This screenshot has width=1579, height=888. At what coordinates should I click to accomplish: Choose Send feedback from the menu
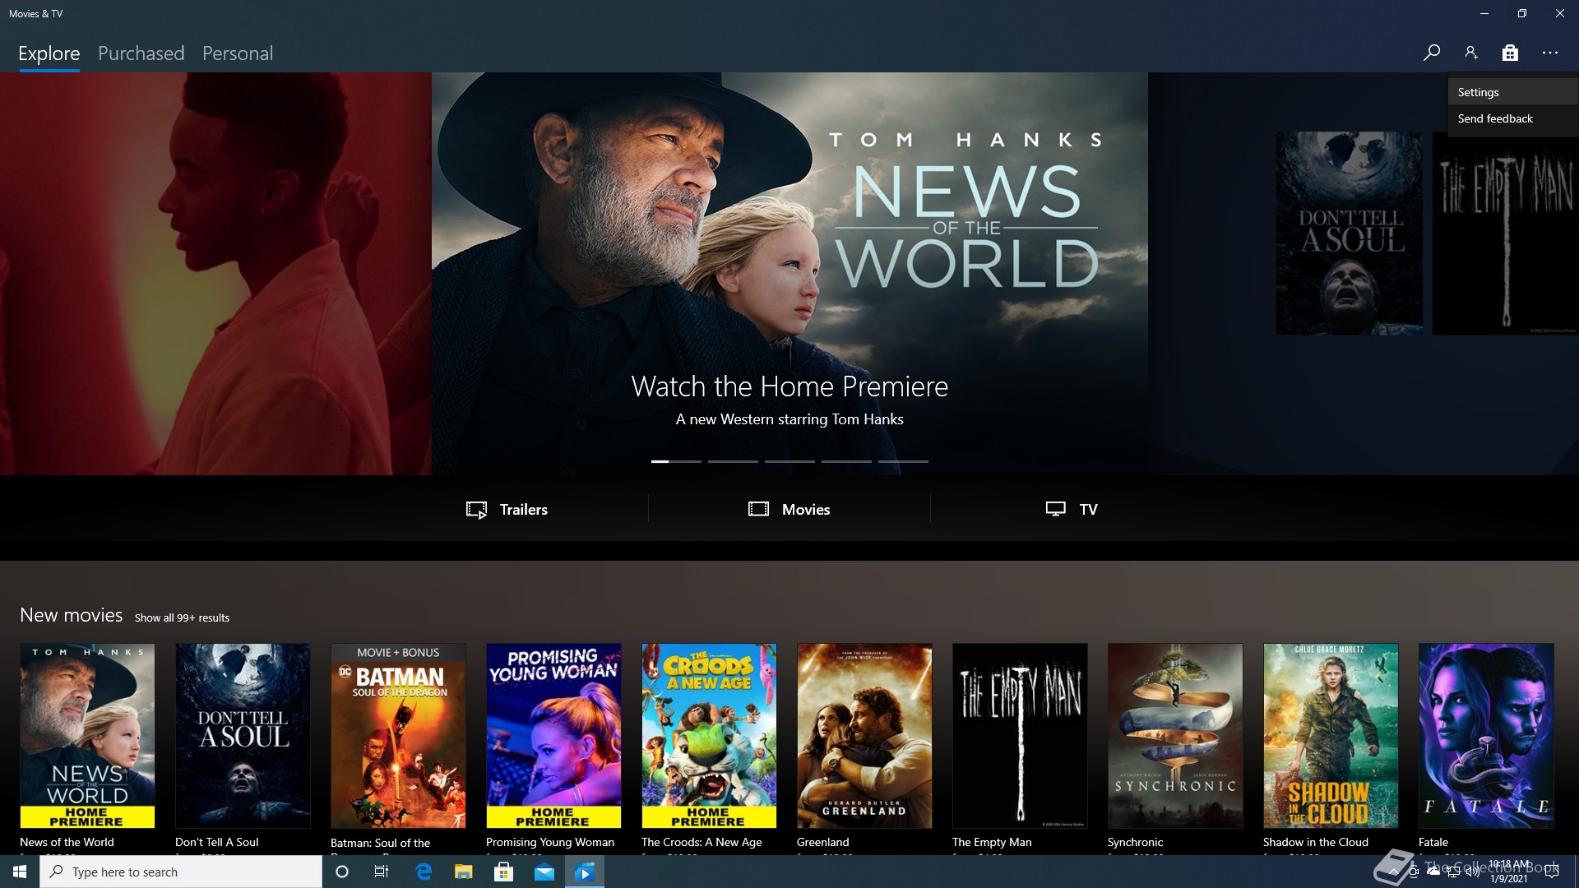(x=1512, y=118)
